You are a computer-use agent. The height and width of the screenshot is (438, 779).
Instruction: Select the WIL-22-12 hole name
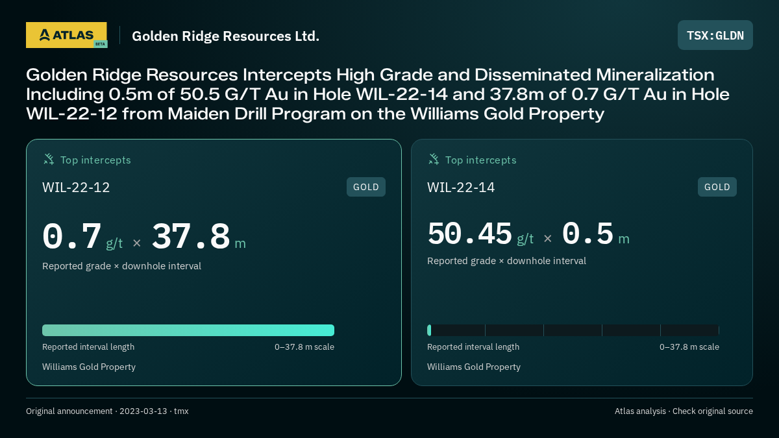[x=76, y=188]
